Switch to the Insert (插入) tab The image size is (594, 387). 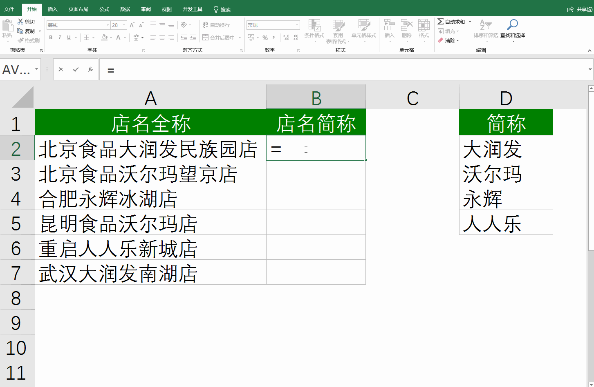click(53, 9)
